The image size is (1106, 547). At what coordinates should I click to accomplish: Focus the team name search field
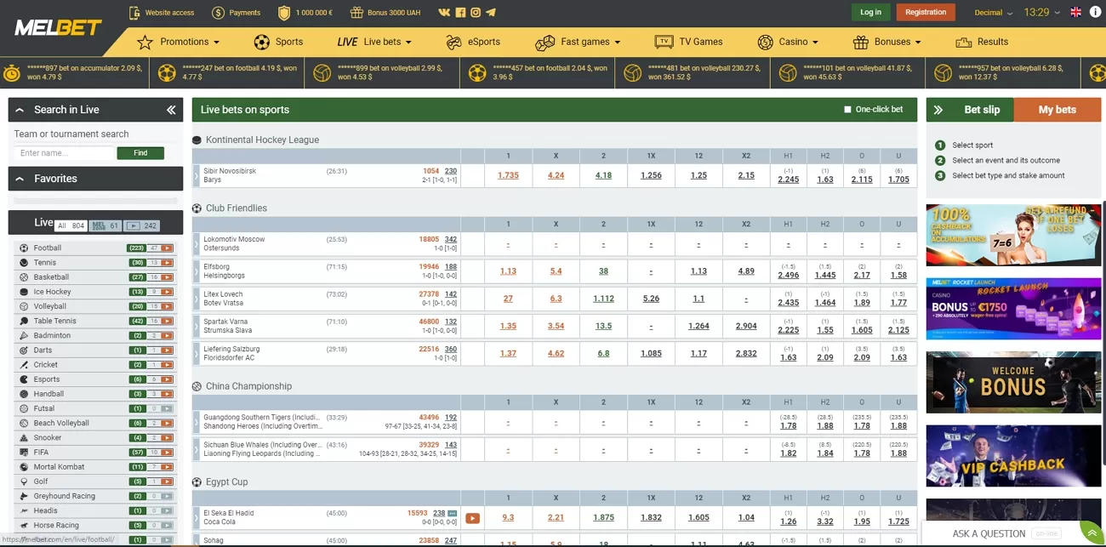[64, 153]
